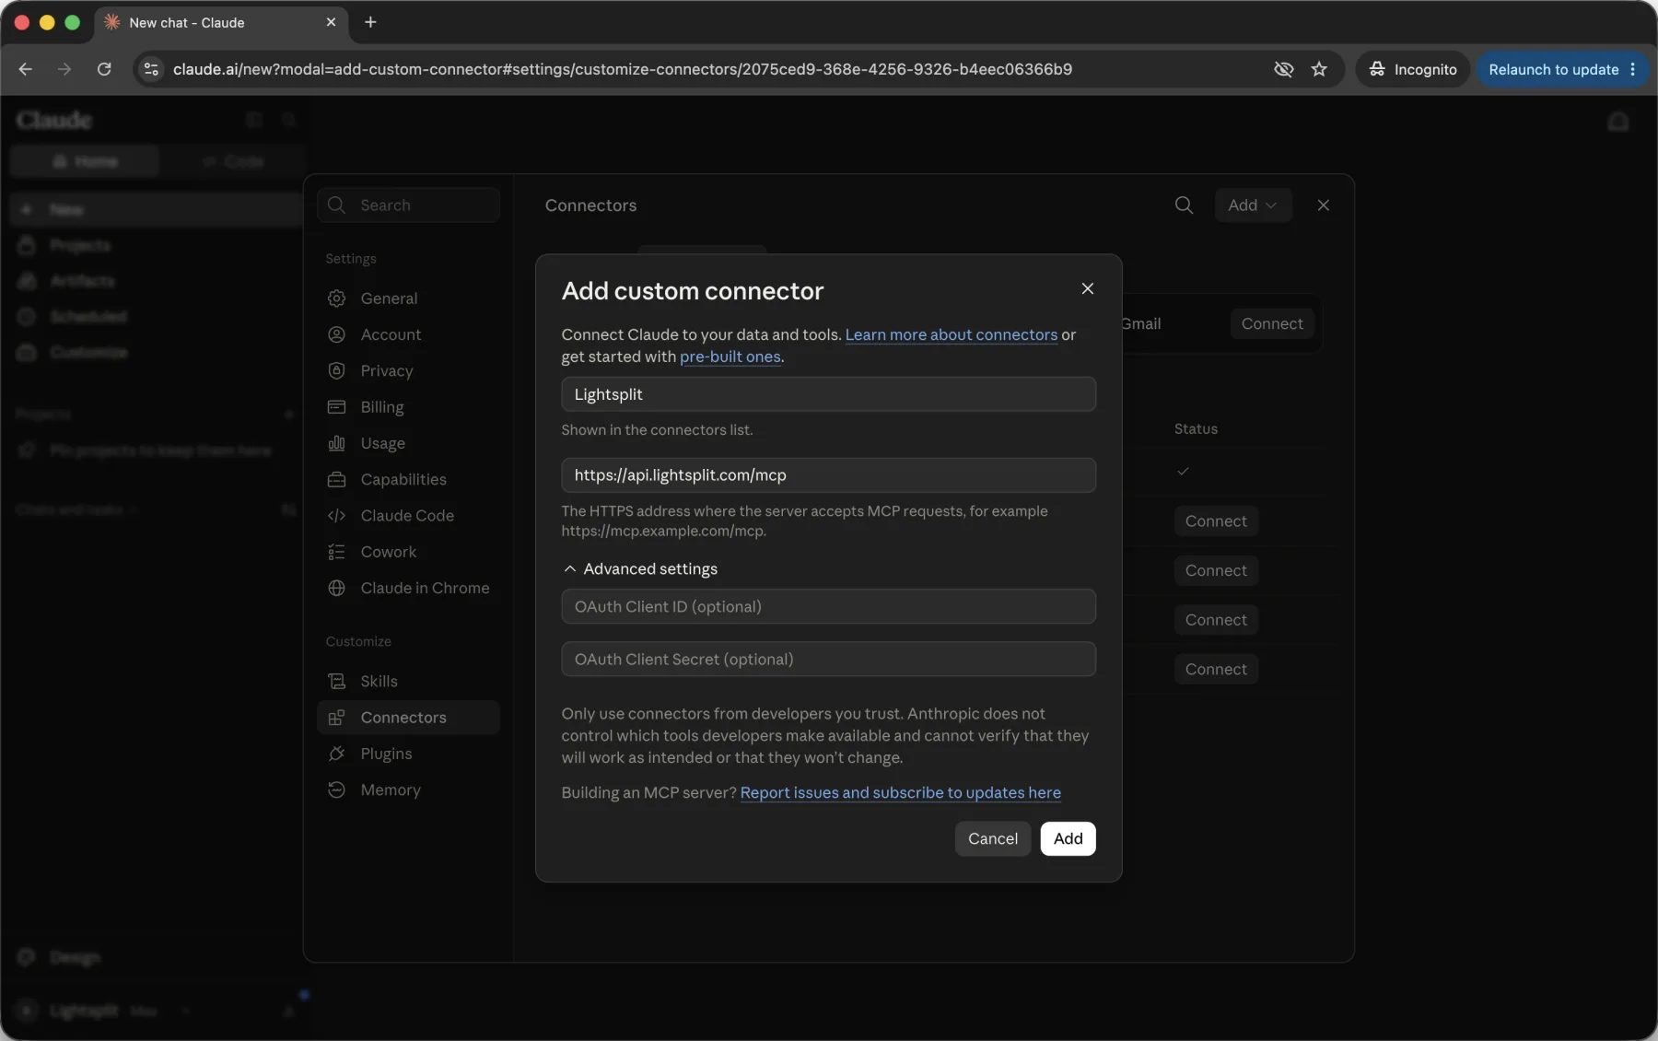Click the MCP server URL field
This screenshot has height=1041, width=1658.
click(828, 475)
